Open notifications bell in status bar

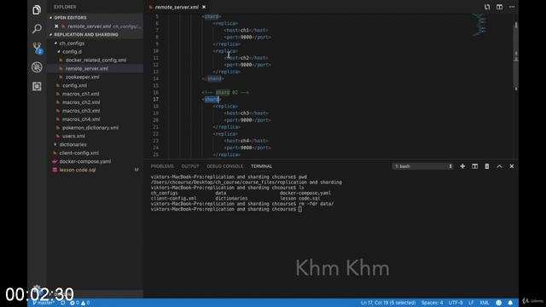(510, 303)
